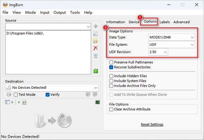Click the Reset Settings link
Viewport: 204px width, 140px height.
point(152,124)
